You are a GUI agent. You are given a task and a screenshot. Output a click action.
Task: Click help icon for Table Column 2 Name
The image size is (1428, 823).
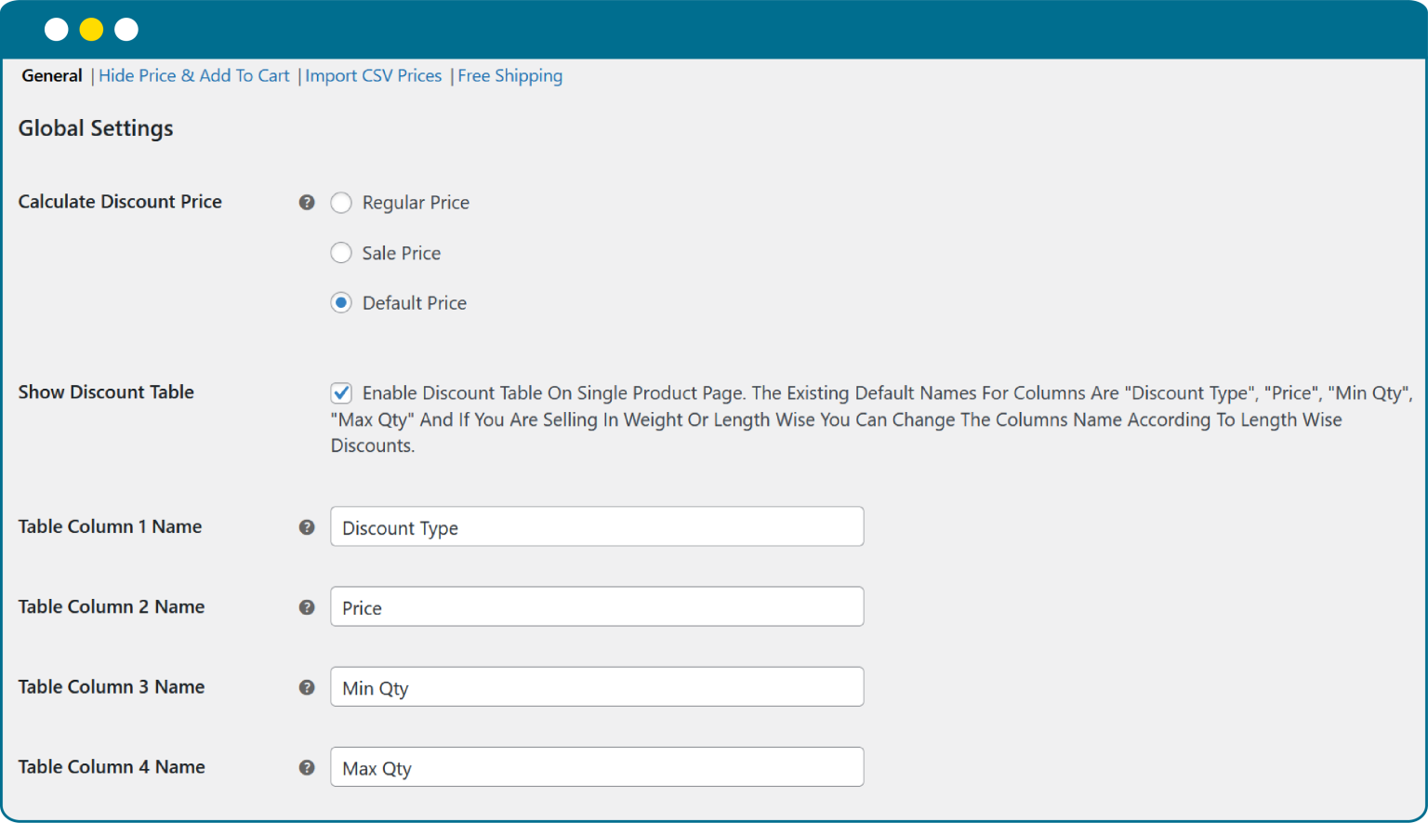pos(307,607)
